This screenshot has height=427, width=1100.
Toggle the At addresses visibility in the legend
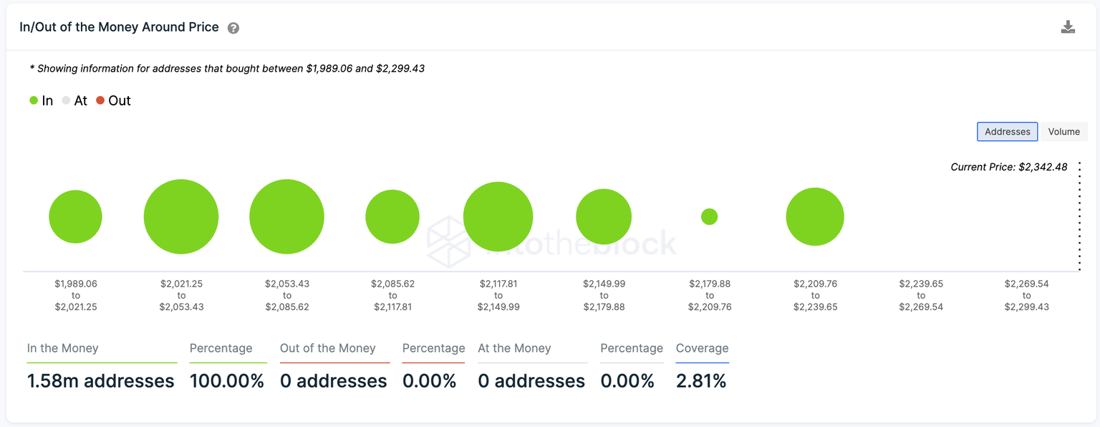[x=77, y=100]
